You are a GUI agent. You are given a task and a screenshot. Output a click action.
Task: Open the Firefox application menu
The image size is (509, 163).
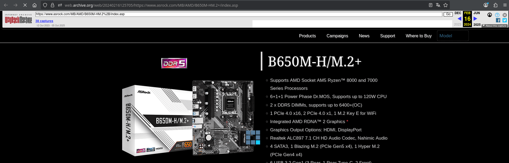[505, 5]
